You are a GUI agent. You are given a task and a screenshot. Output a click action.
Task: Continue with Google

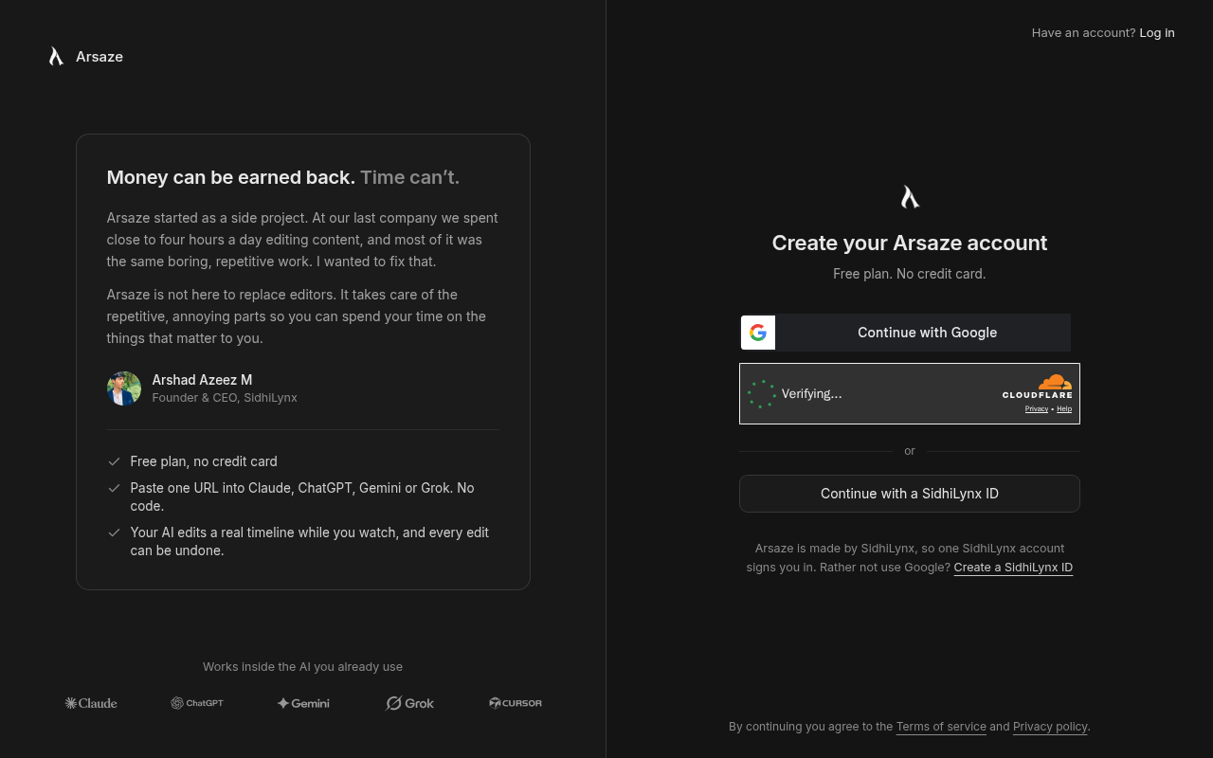coord(906,333)
